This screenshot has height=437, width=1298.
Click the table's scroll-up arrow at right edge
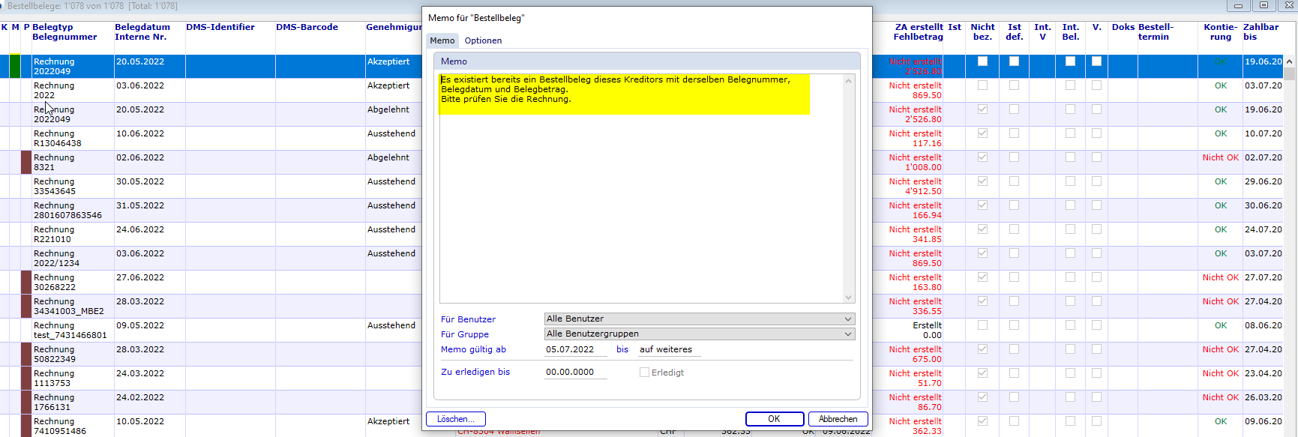[1289, 61]
